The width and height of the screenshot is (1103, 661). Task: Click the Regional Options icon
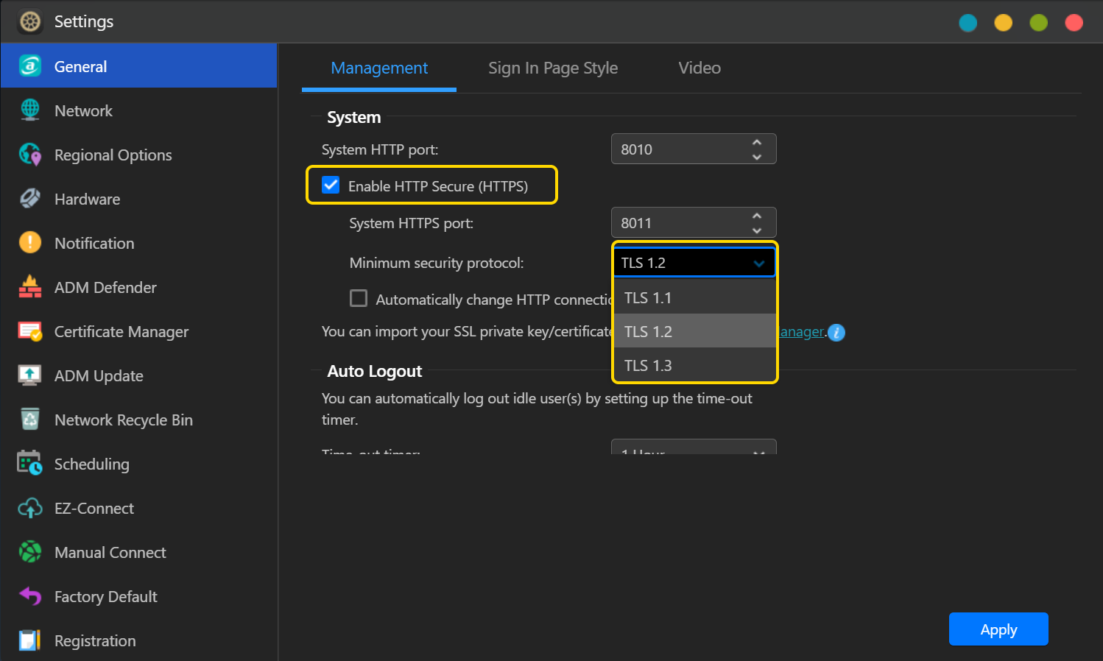pyautogui.click(x=30, y=155)
